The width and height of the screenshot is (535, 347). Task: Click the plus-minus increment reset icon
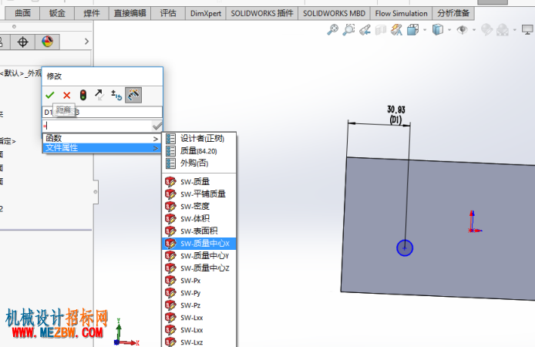pyautogui.click(x=116, y=95)
